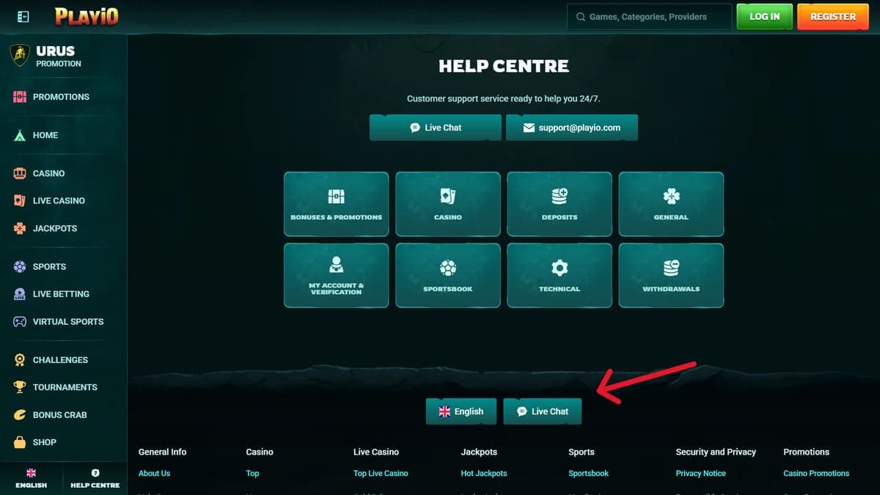Viewport: 880px width, 495px height.
Task: Open General help category tile
Action: click(x=671, y=204)
